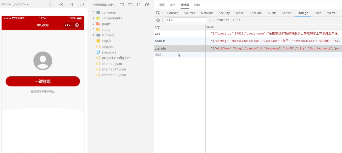Switch to the 调试器 panel tab

pos(185,5)
